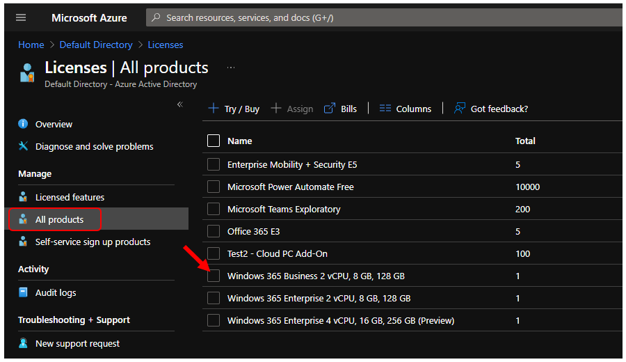Click the Bills button

(x=341, y=109)
